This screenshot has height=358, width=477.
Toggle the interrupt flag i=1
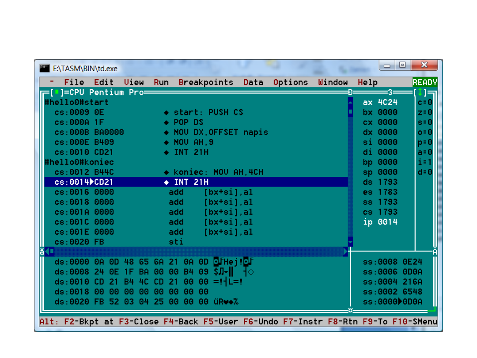[425, 162]
